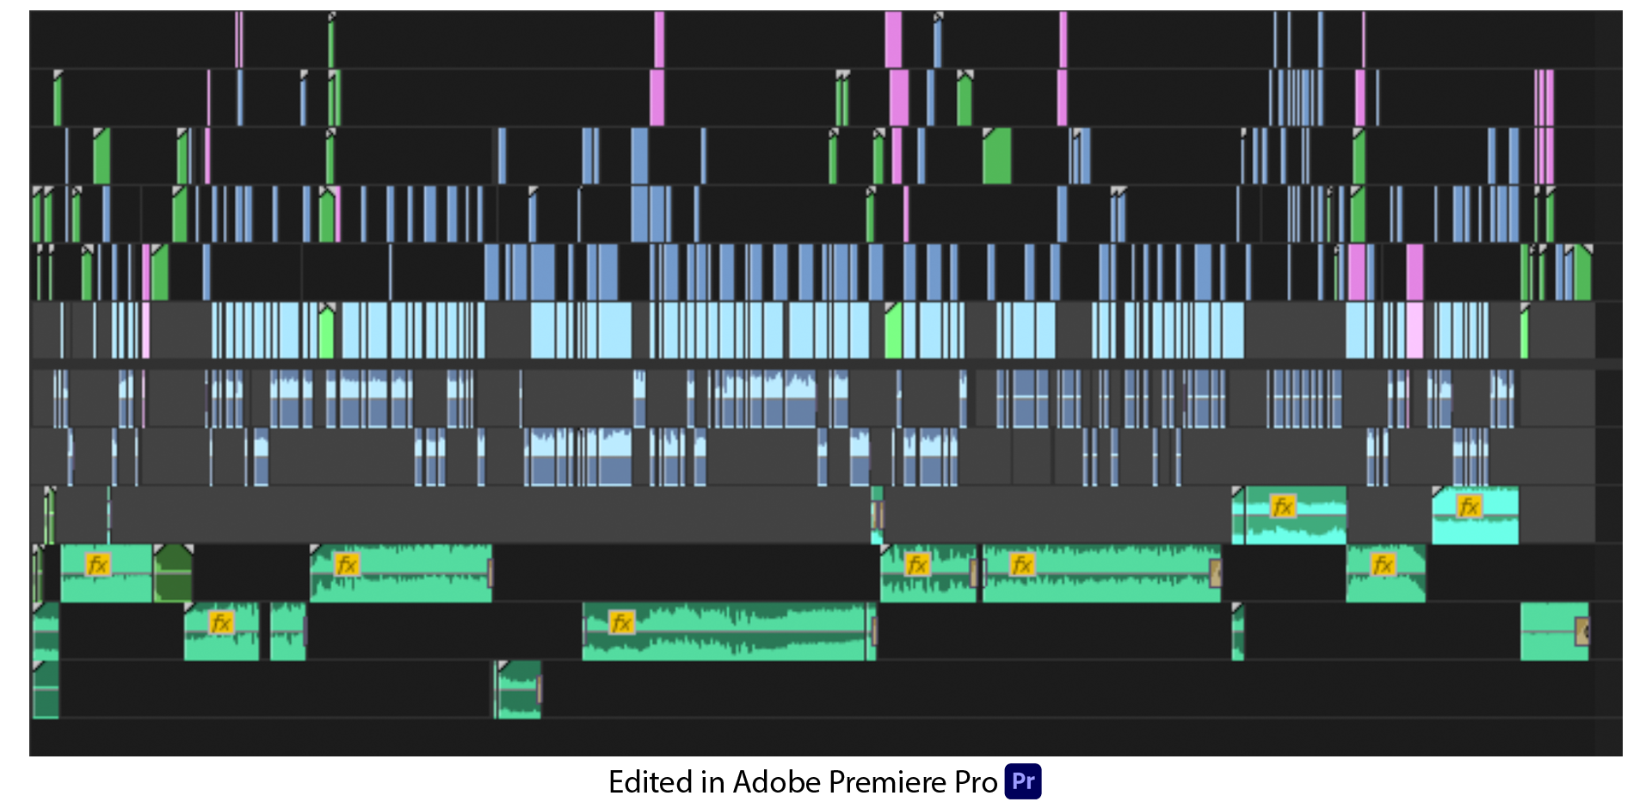Select the pale pink clip in the light-blue track

[1414, 330]
